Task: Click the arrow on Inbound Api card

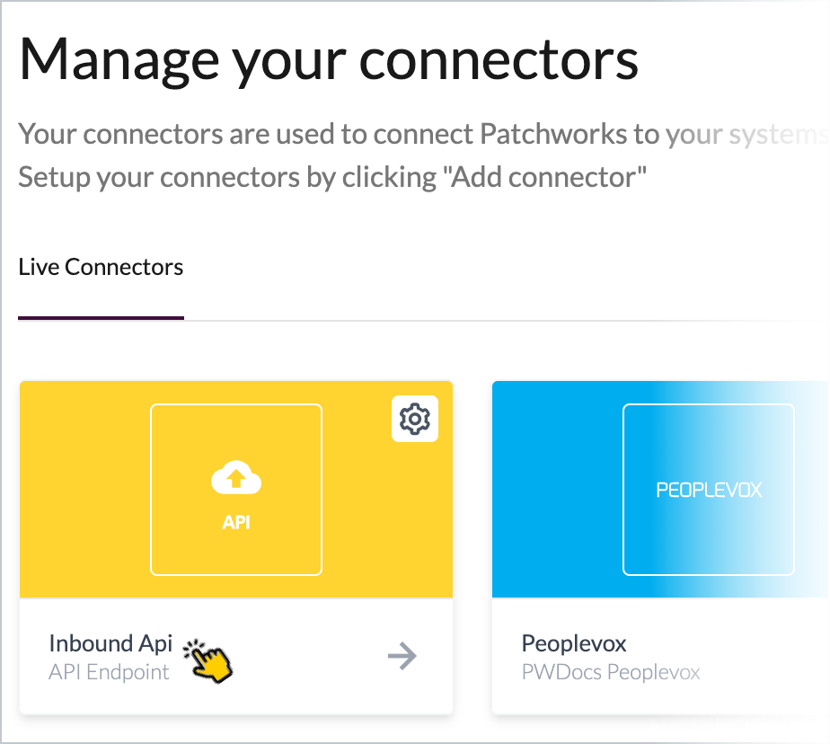Action: tap(402, 656)
